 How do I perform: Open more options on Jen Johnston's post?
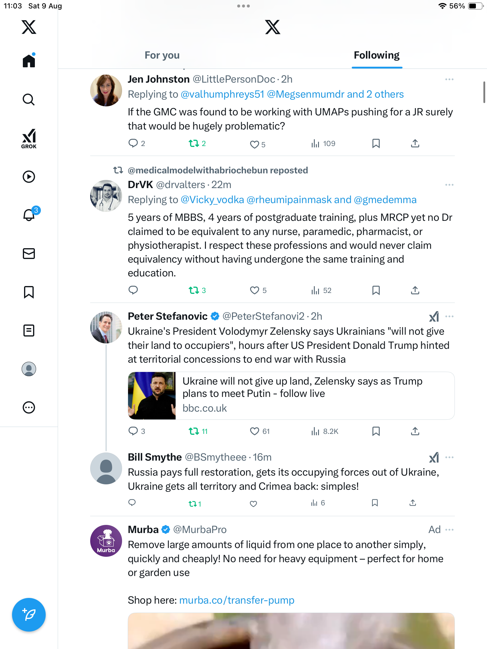(x=449, y=79)
